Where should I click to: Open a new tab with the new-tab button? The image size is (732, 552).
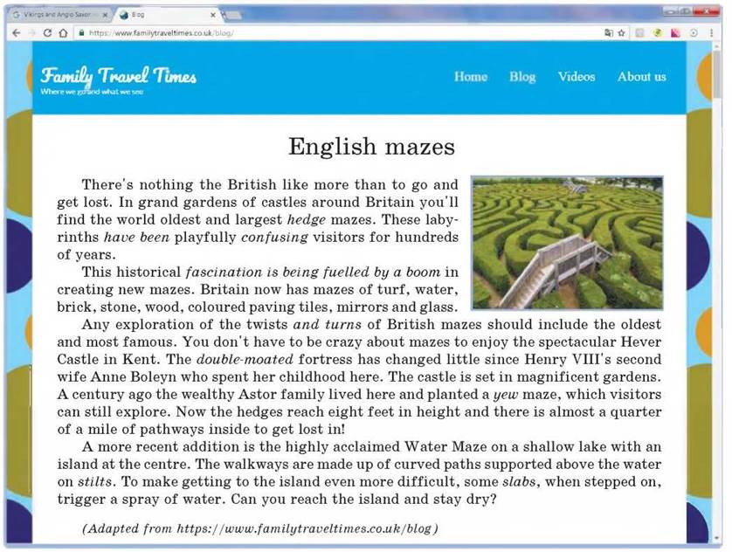232,16
